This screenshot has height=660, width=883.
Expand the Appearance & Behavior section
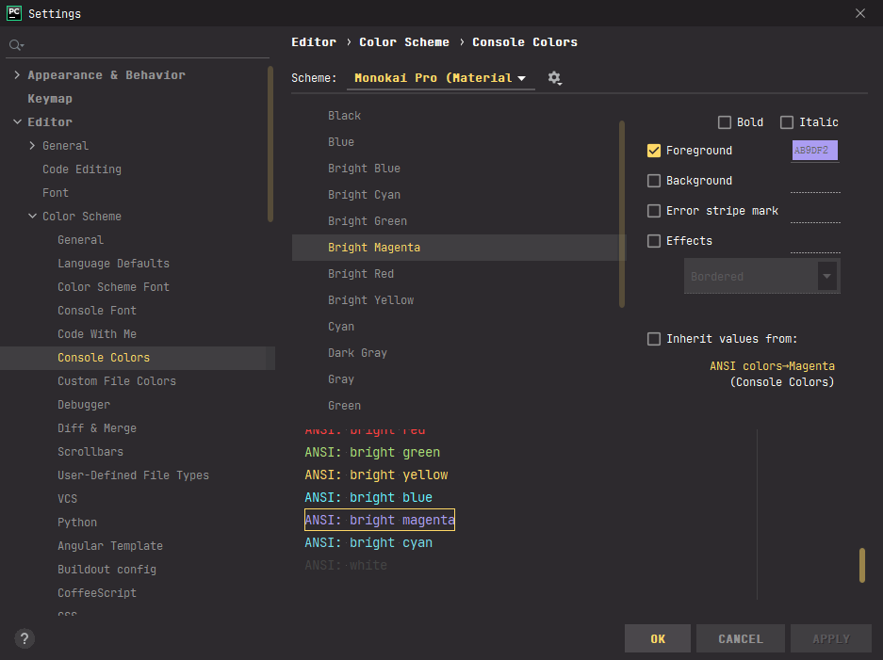tap(17, 75)
